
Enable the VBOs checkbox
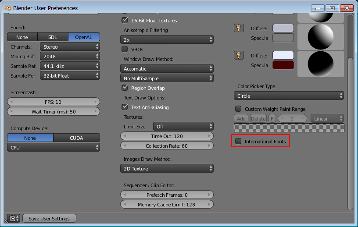[125, 49]
